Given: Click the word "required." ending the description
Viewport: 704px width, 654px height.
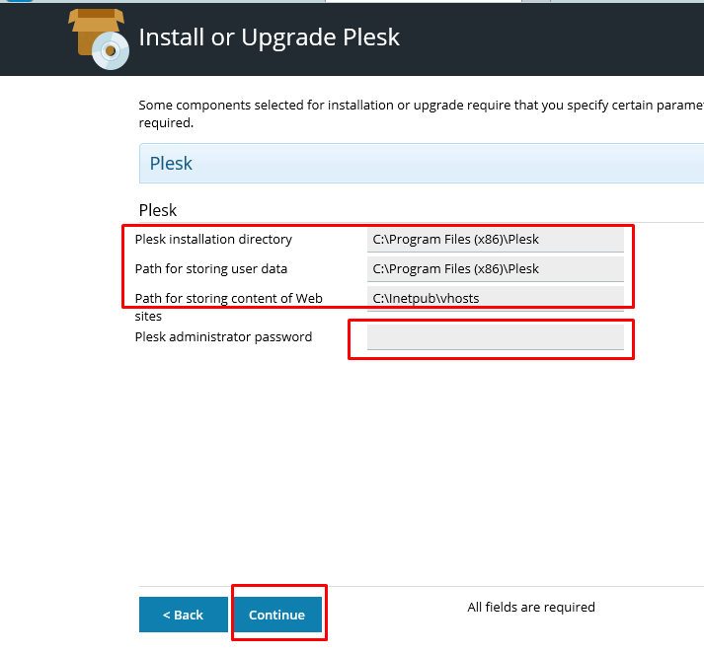Looking at the screenshot, I should 166,123.
